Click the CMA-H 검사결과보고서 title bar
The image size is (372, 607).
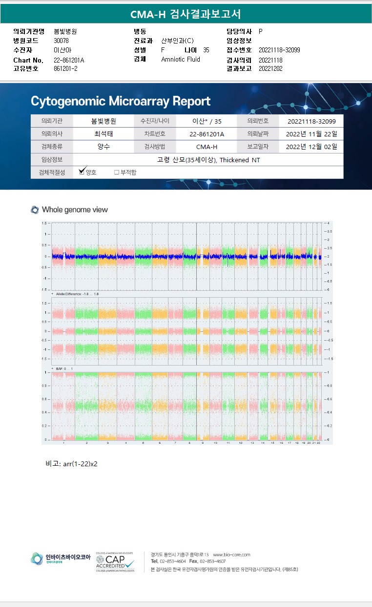point(186,14)
